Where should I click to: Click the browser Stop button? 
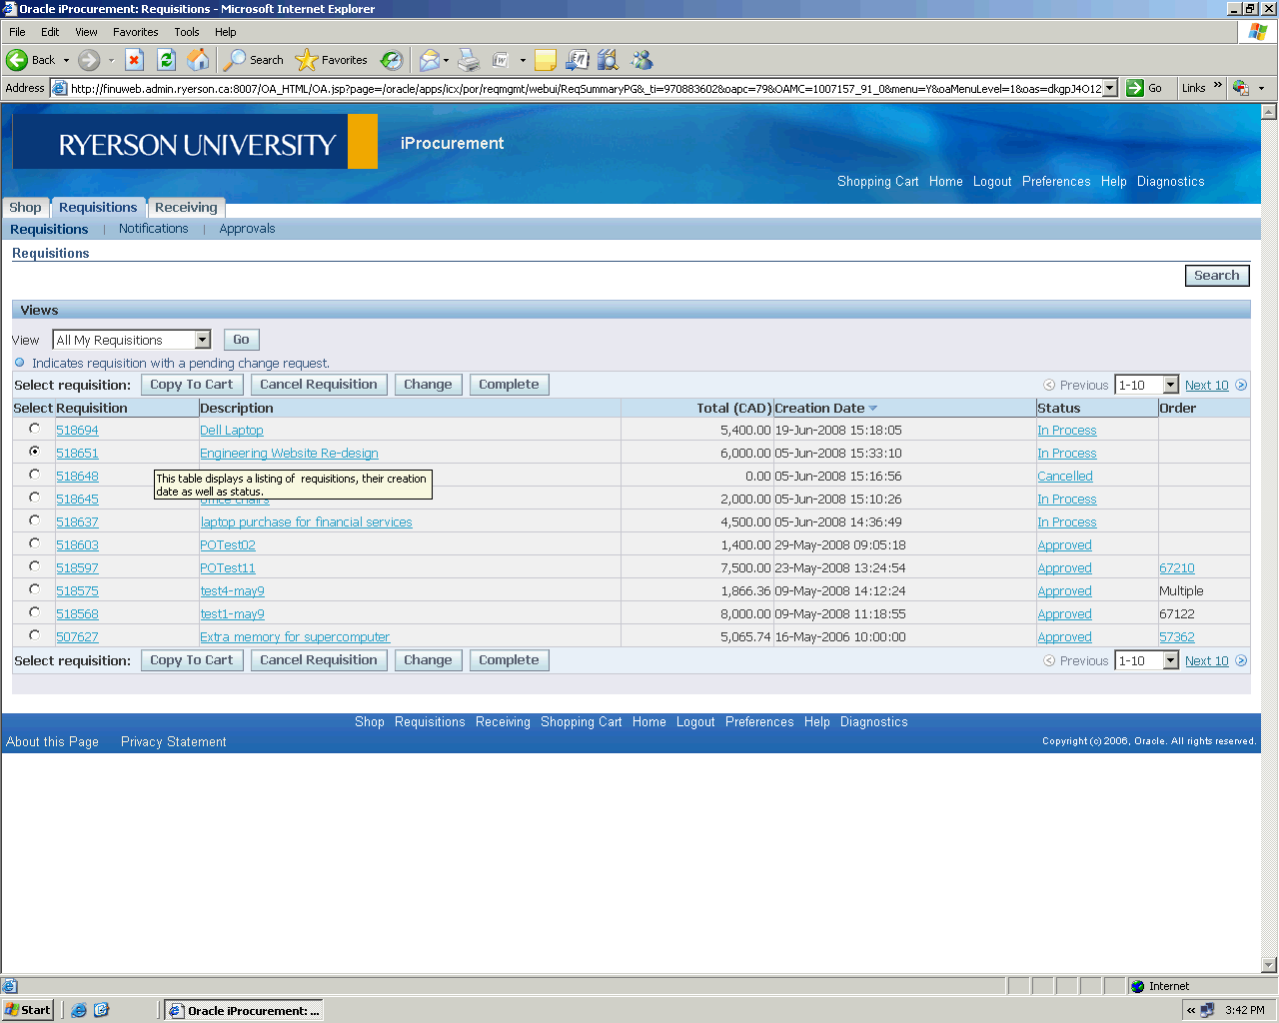pyautogui.click(x=135, y=60)
